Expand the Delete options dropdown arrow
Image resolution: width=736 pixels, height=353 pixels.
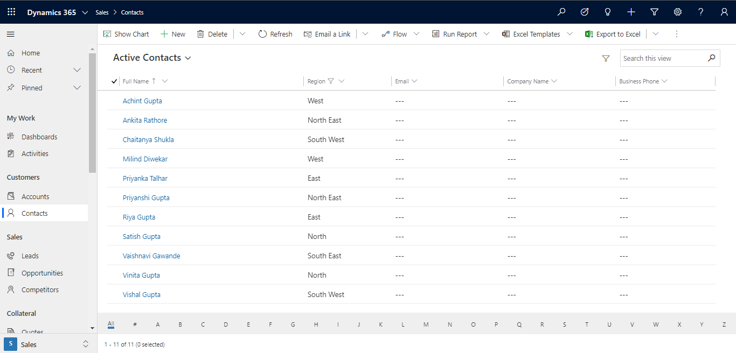pos(242,34)
